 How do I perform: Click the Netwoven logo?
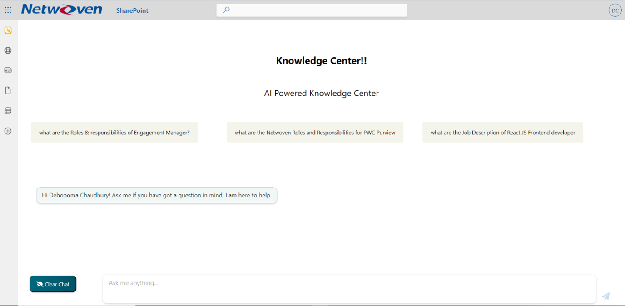tap(61, 9)
